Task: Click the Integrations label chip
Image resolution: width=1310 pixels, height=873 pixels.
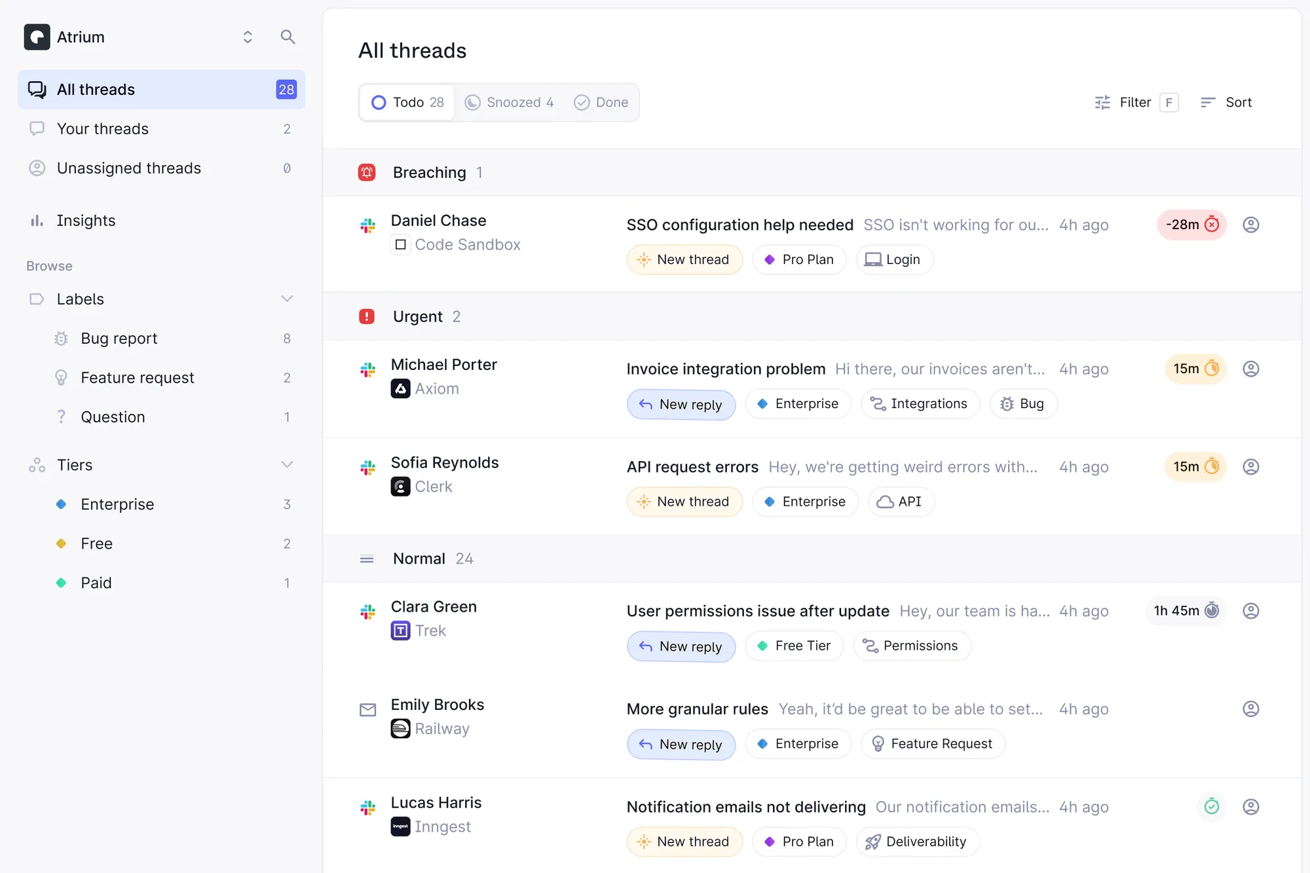Action: tap(920, 403)
